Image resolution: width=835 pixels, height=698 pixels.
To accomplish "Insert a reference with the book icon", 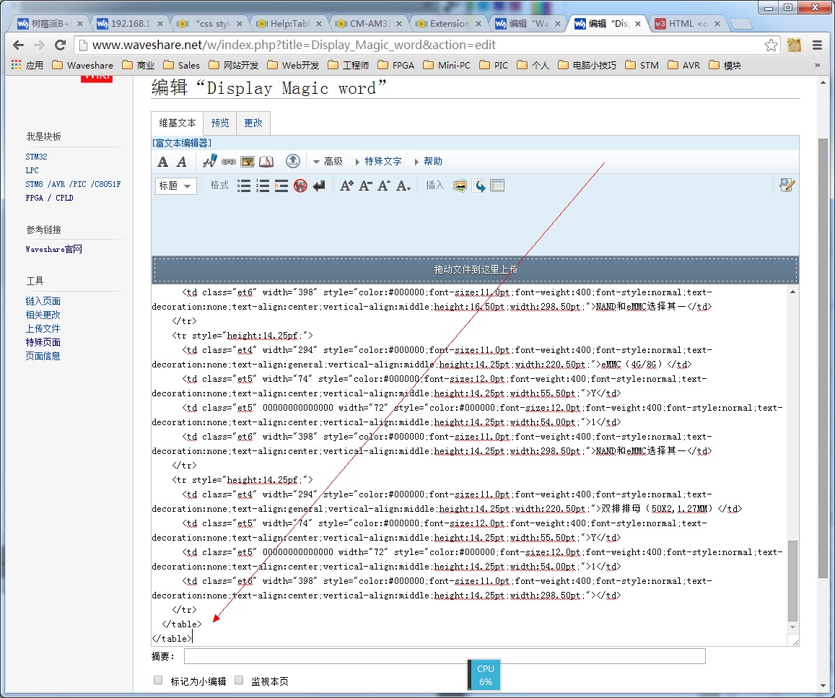I will tap(266, 161).
